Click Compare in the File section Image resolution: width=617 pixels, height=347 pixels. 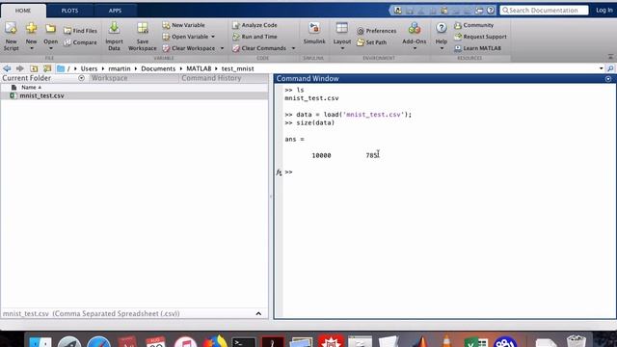[x=80, y=42]
